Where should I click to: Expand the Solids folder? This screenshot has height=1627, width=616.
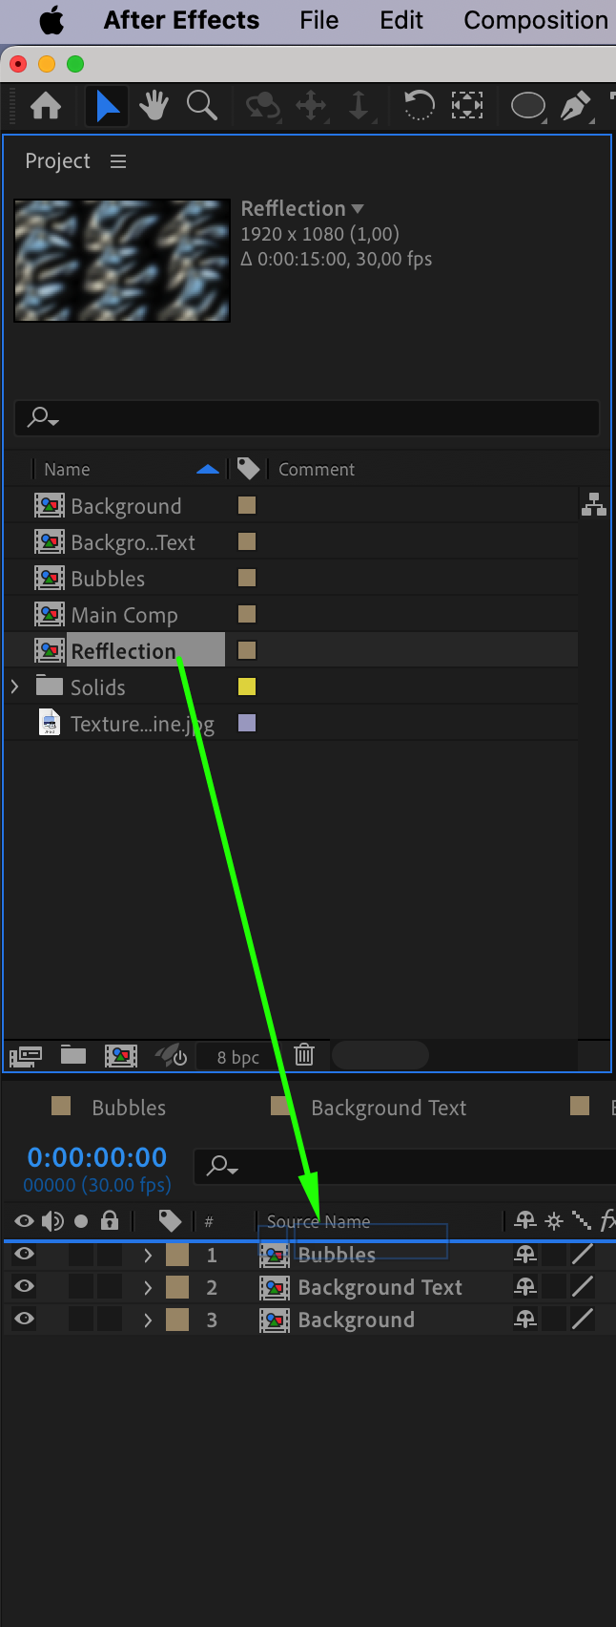tap(14, 687)
